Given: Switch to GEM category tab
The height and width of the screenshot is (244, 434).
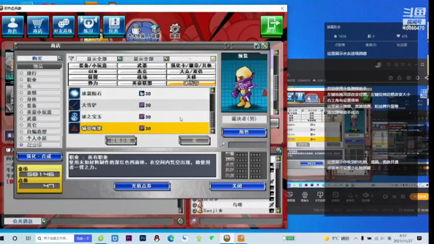Looking at the screenshot, I should point(93,72).
